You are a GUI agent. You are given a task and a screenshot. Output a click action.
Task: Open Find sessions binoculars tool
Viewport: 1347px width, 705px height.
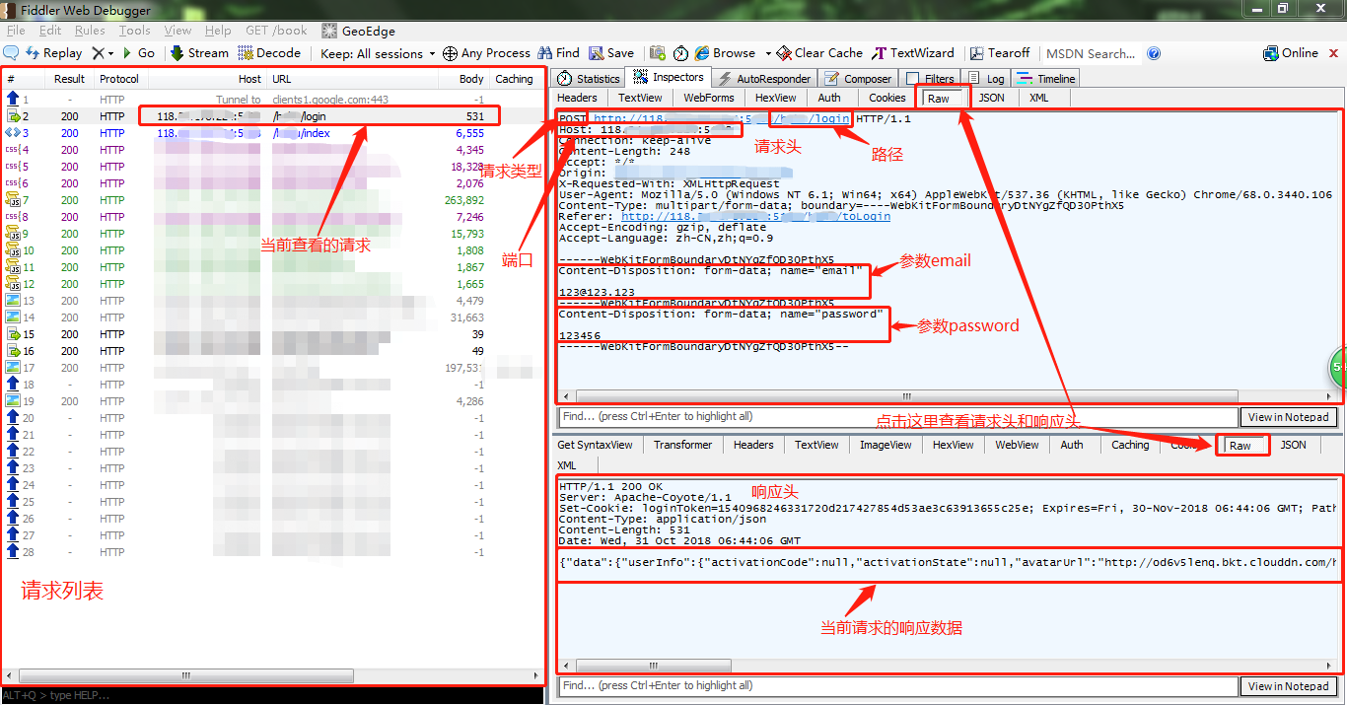(559, 53)
